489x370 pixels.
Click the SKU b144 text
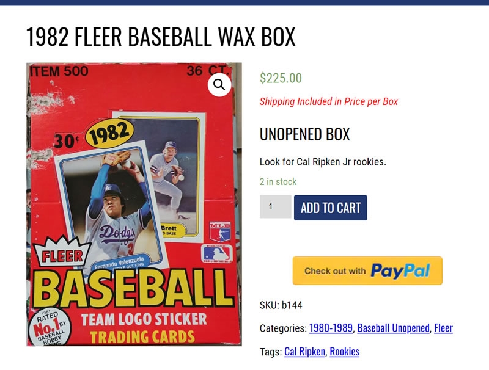(x=281, y=305)
